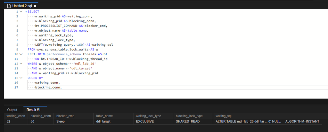
Task: Select the SHARED_READ result cell
Action: (193, 121)
